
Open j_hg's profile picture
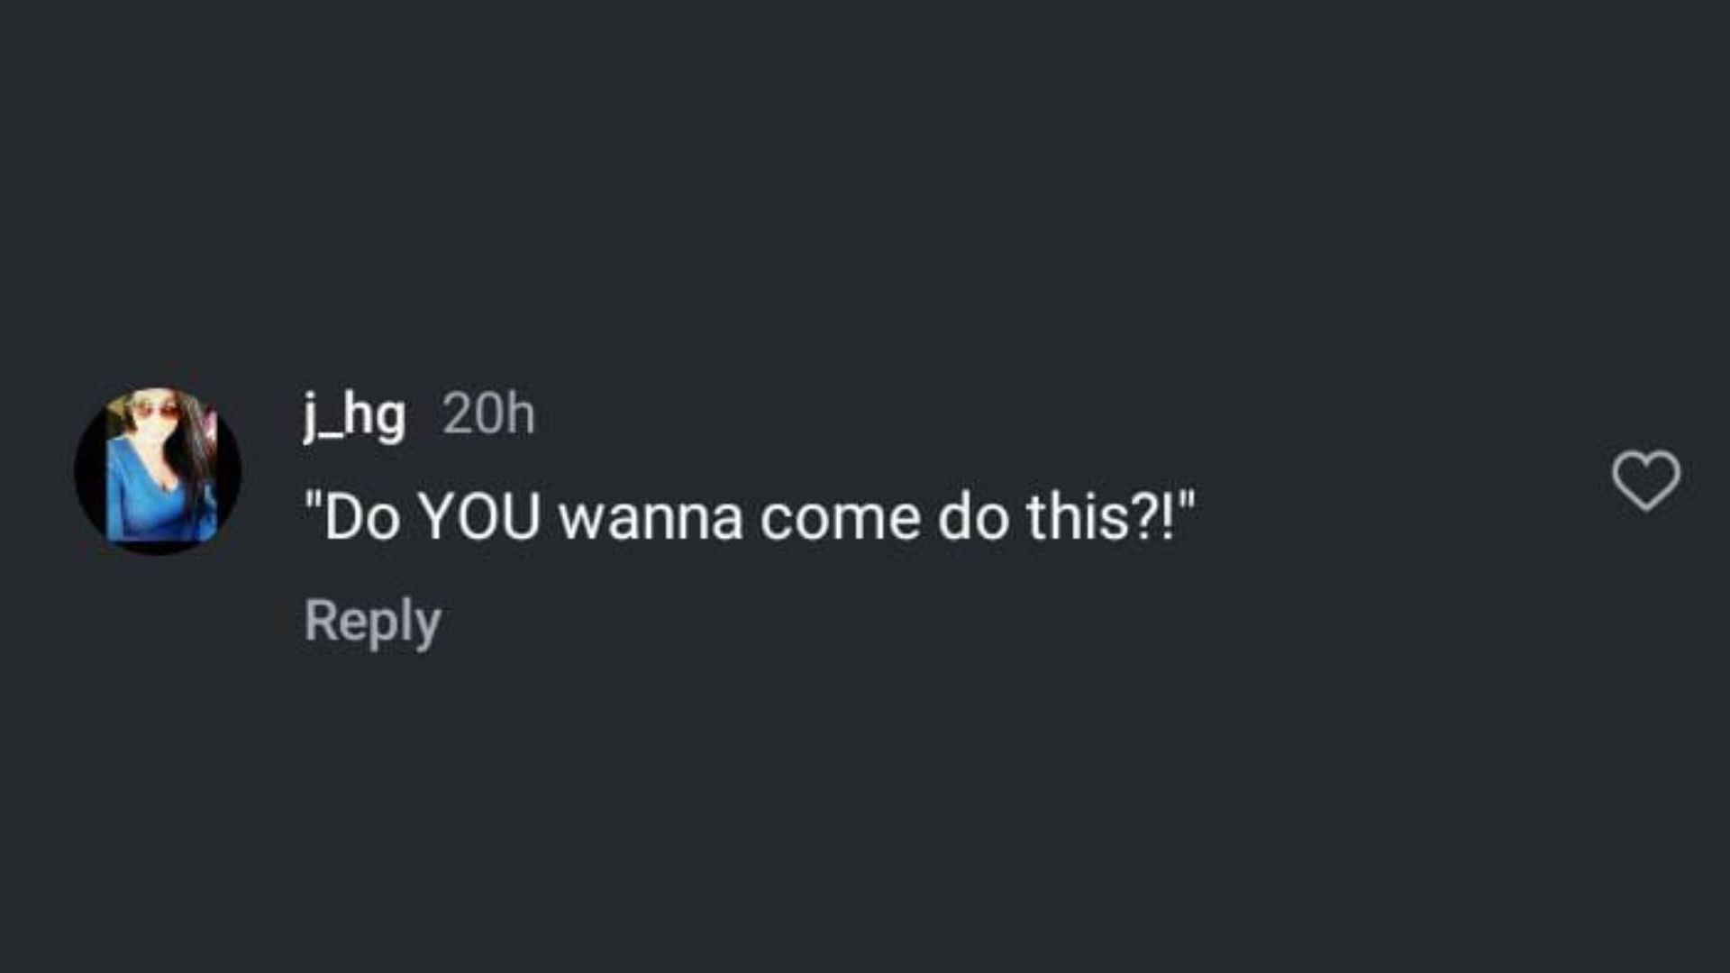point(158,471)
